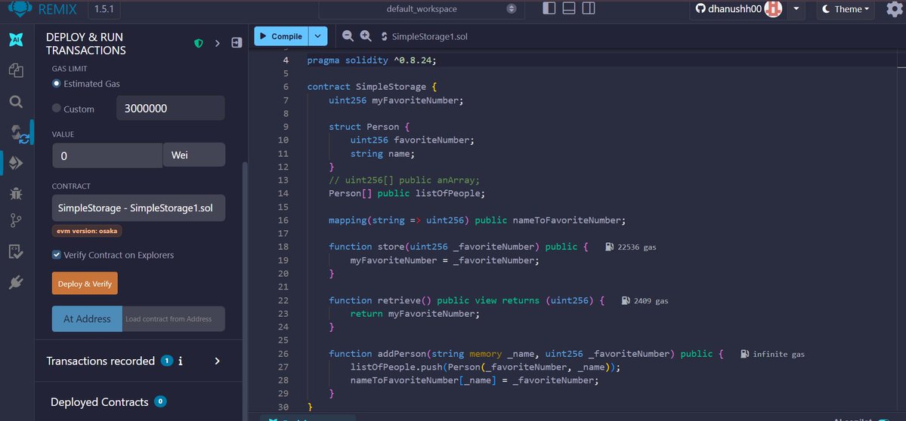Image resolution: width=906 pixels, height=421 pixels.
Task: Click the '2409 gas' estimate text
Action: [651, 300]
